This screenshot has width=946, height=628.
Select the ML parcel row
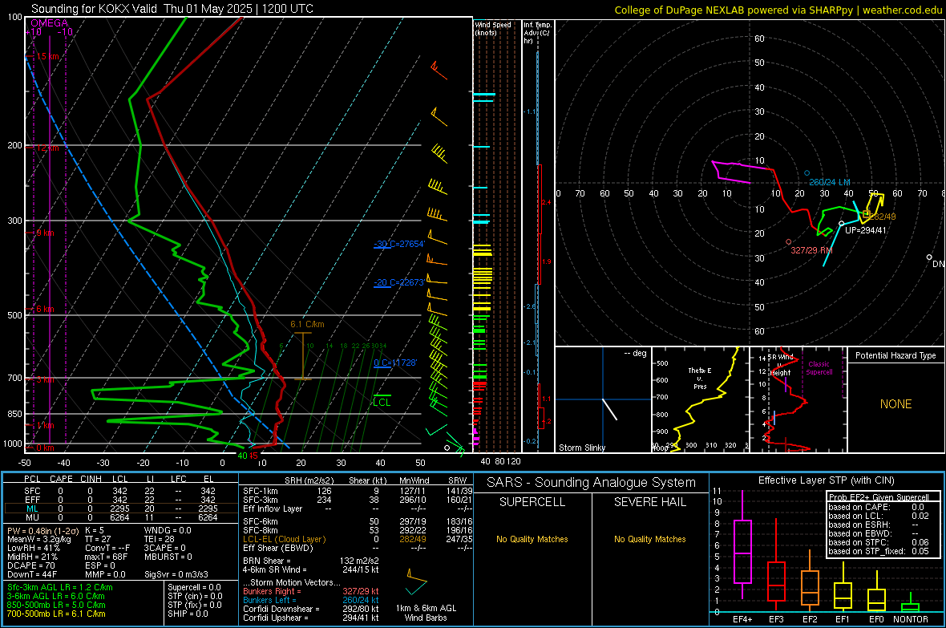121,508
